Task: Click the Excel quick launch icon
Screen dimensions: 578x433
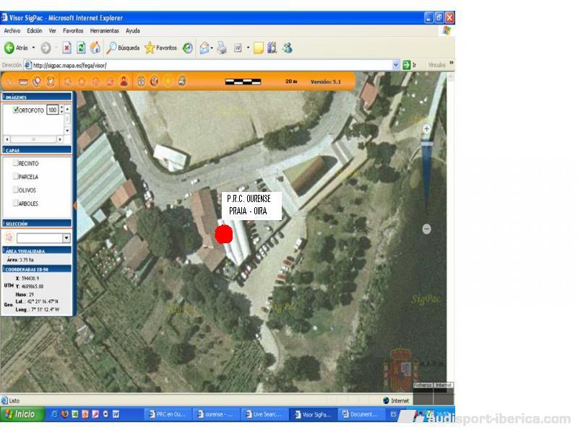Action: coord(75,414)
